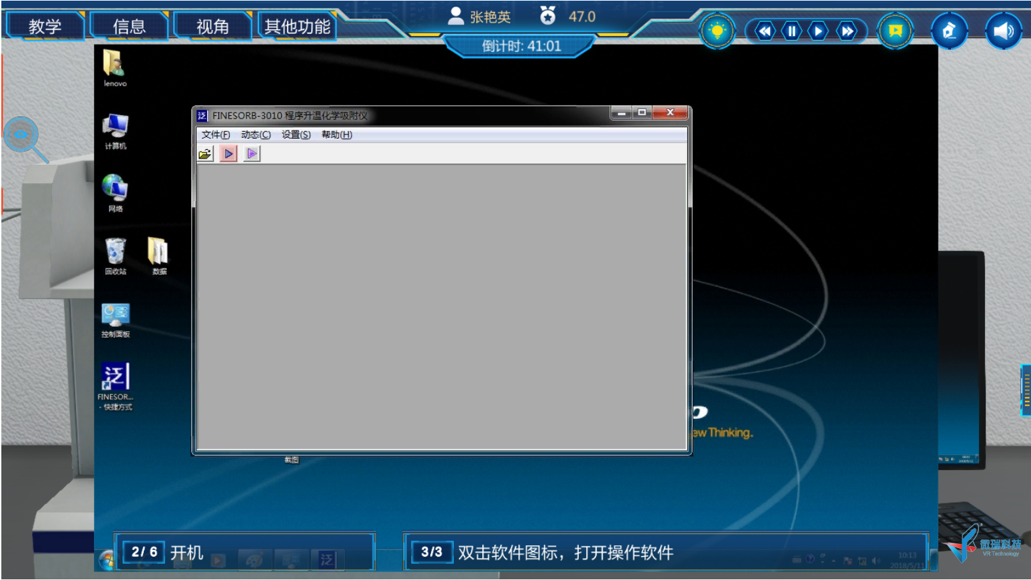Click the light bulb hint icon
1031x580 pixels.
[x=717, y=31]
